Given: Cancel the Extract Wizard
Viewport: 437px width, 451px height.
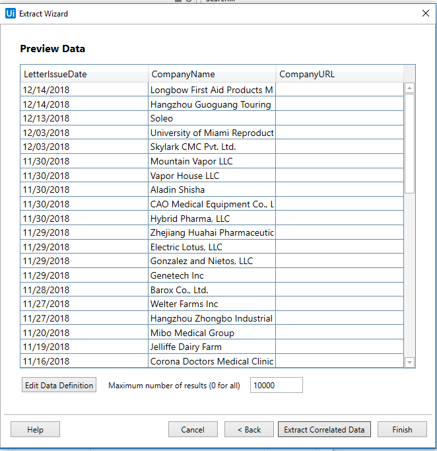Looking at the screenshot, I should pos(193,429).
